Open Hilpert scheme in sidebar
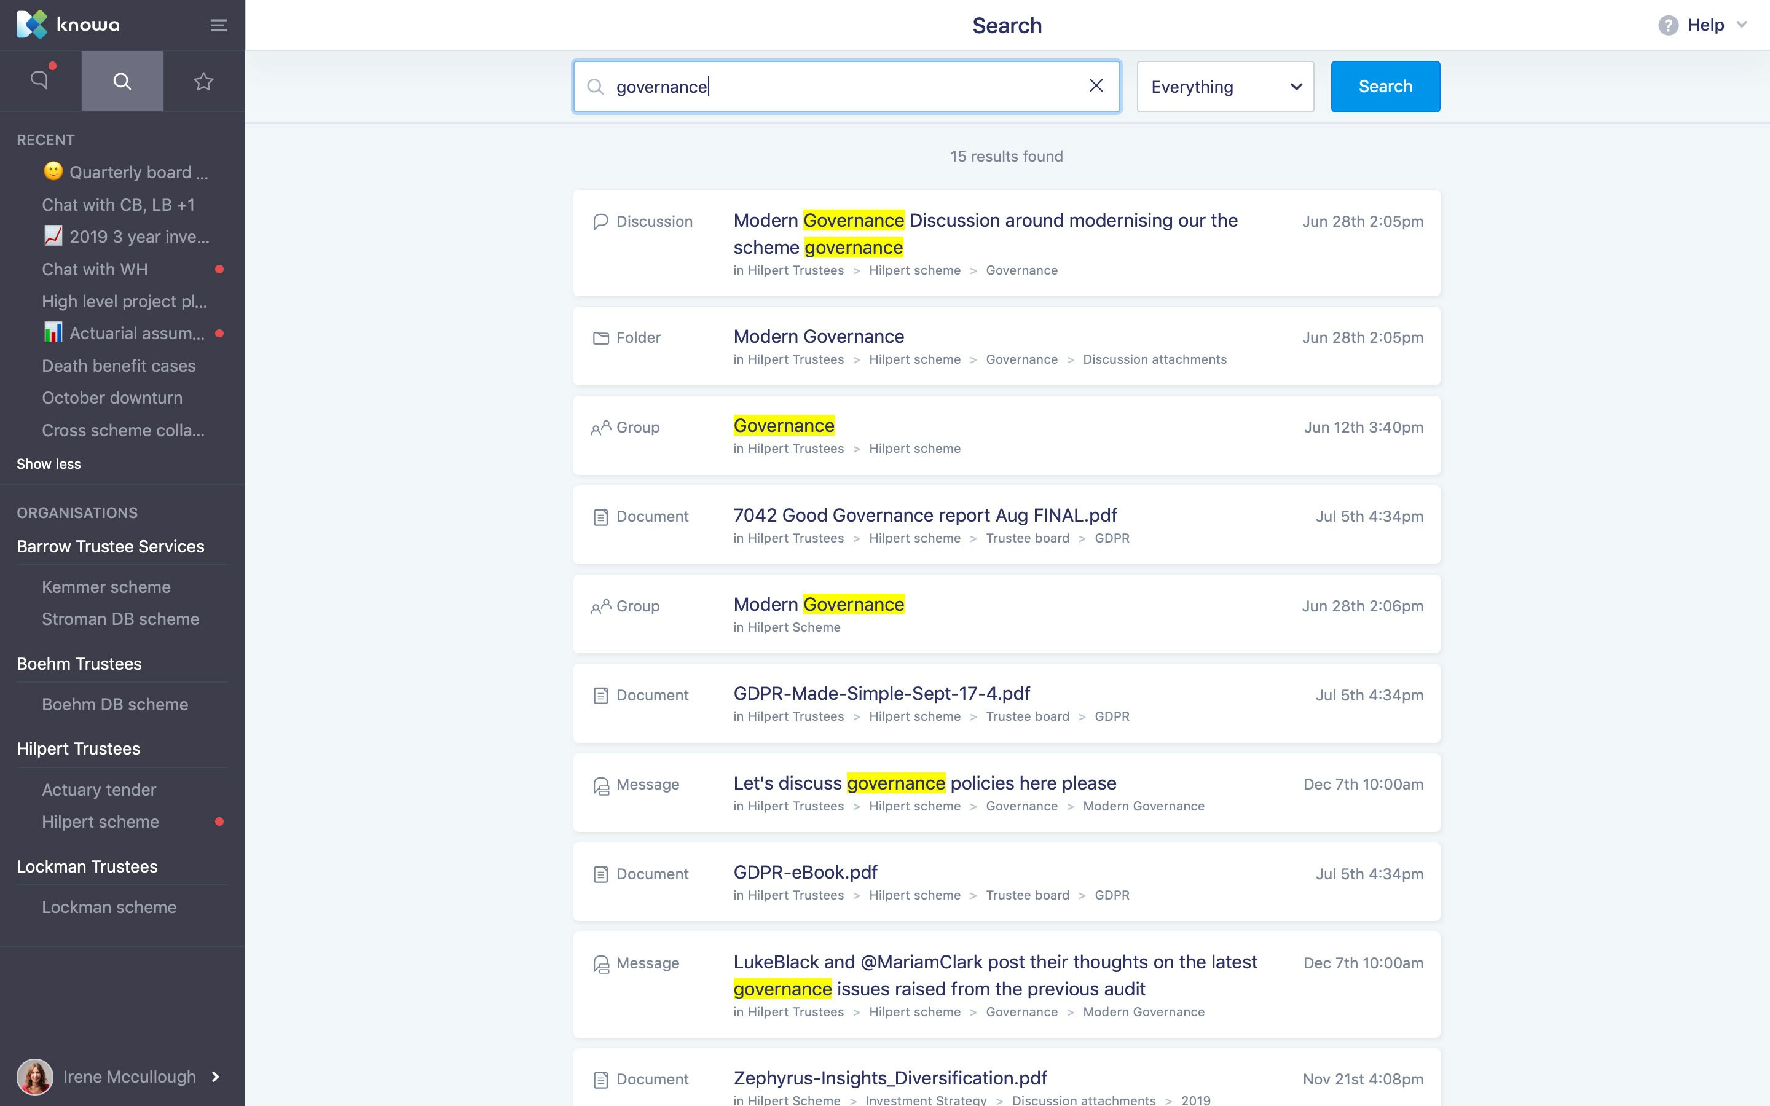Screen dimensions: 1770x1106 (100, 822)
